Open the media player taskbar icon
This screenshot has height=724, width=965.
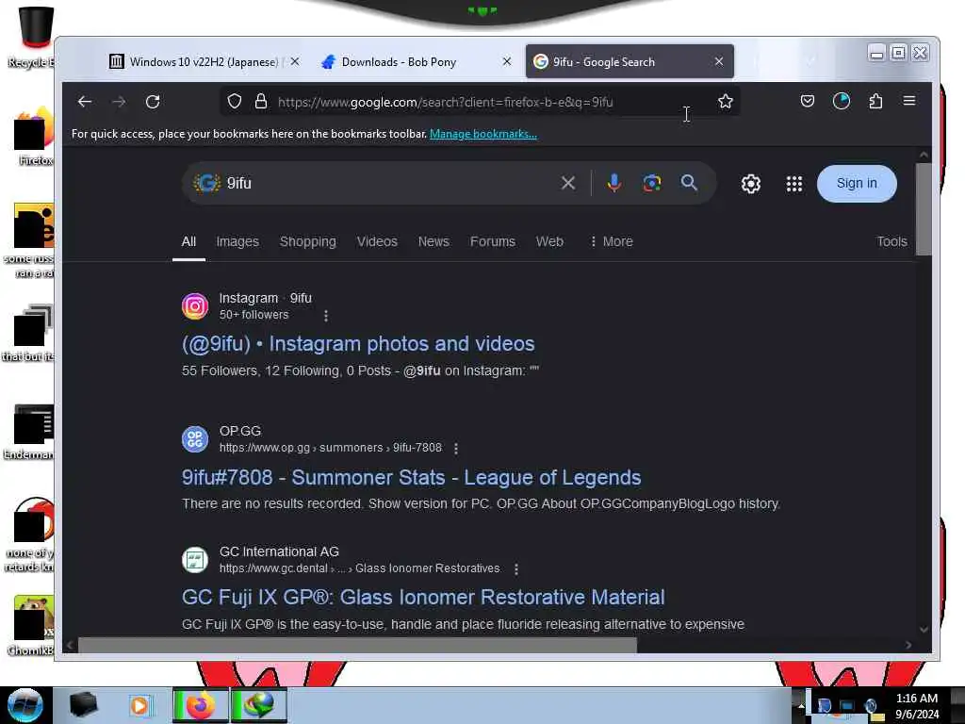(x=140, y=705)
